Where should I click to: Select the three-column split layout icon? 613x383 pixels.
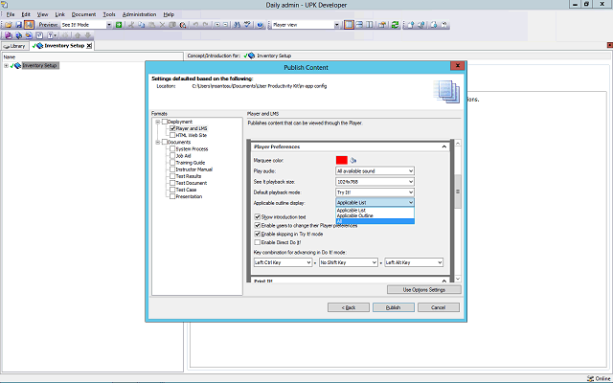point(349,25)
